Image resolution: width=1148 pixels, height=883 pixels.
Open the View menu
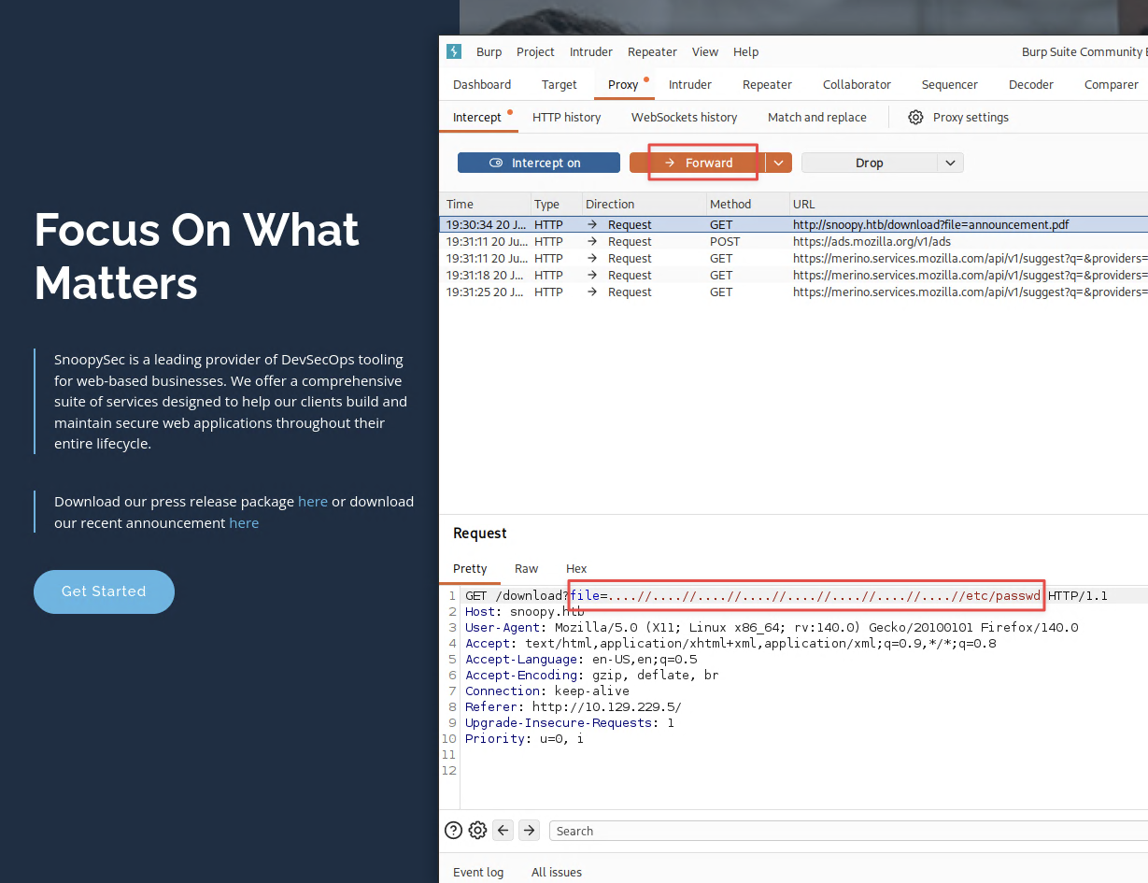tap(705, 51)
